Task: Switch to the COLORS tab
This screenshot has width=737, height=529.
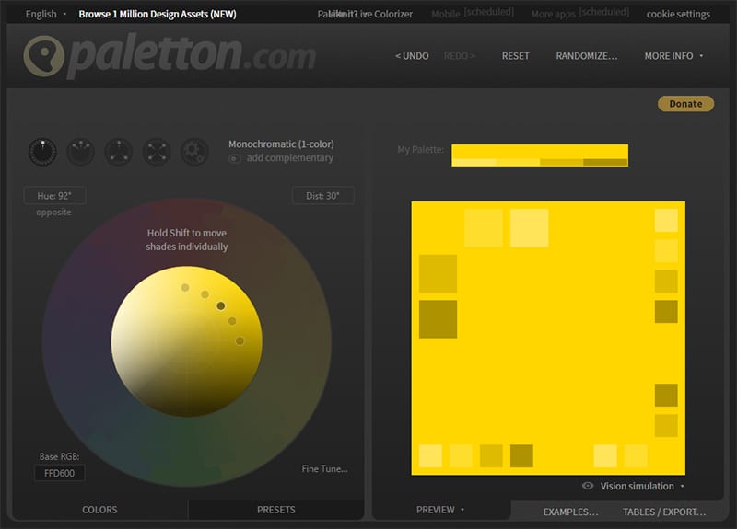Action: coord(99,510)
